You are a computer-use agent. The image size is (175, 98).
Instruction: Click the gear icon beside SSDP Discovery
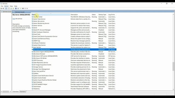pyautogui.click(x=33, y=60)
